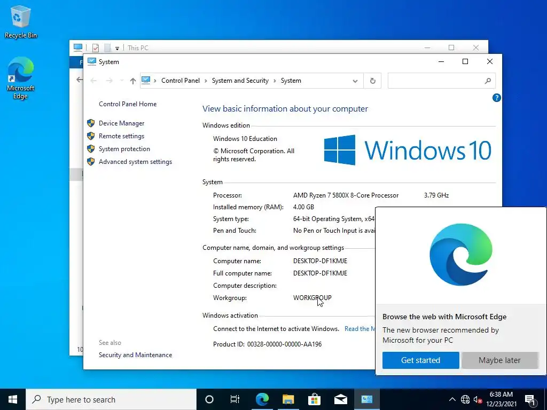Go up one level with up arrow

[x=133, y=81]
